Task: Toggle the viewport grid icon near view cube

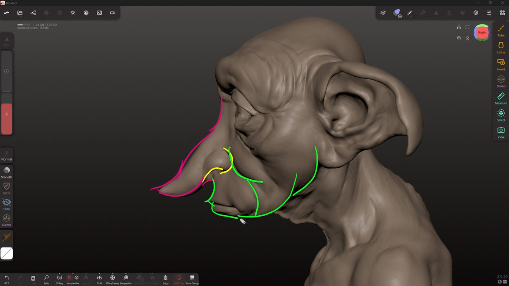Action: [x=459, y=38]
